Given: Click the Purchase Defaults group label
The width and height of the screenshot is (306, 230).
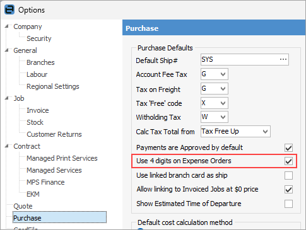Looking at the screenshot, I should coord(165,48).
